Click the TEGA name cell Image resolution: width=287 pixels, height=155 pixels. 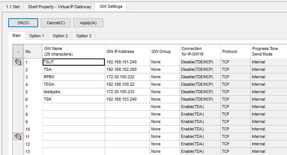(x=74, y=85)
